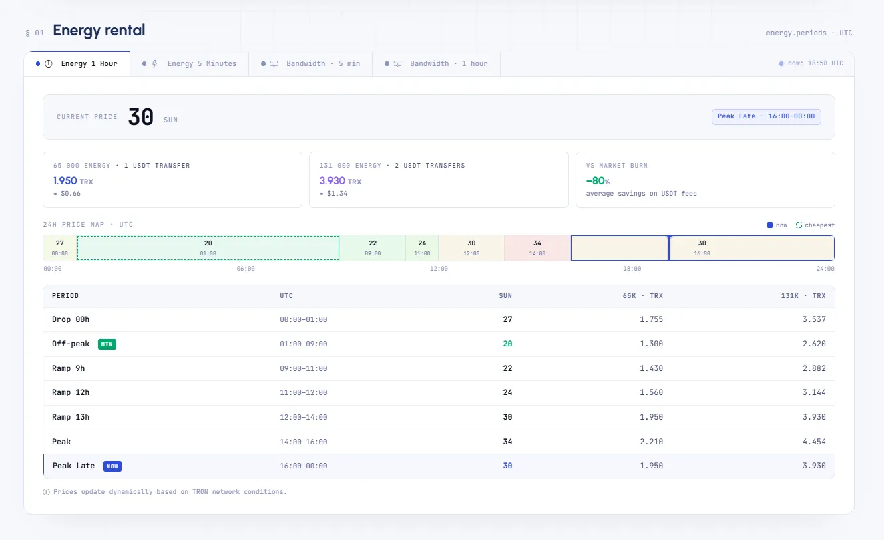884x540 pixels.
Task: Click the 65 000 Energy USDT transfer card
Action: 172,180
